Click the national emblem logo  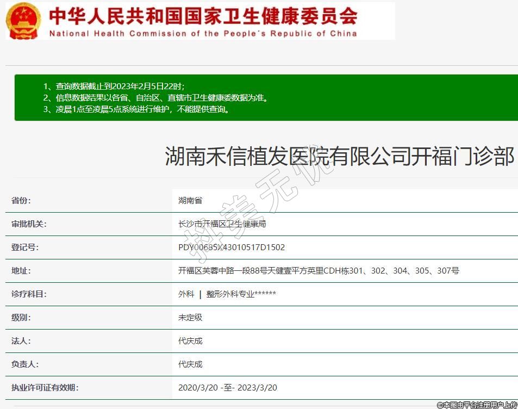[x=23, y=21]
